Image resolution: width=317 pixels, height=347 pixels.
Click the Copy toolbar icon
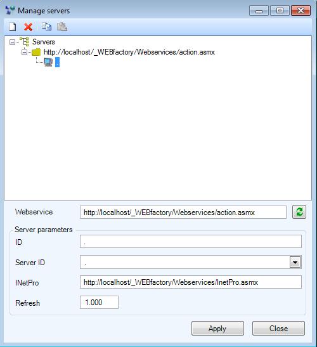pos(46,27)
